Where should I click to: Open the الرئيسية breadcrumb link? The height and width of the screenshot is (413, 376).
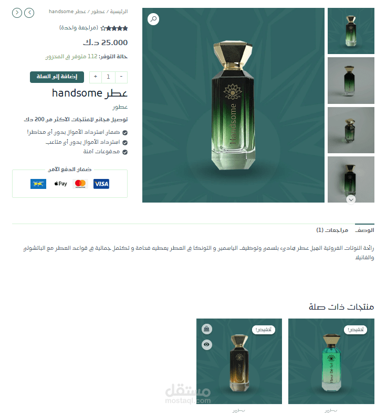pyautogui.click(x=119, y=12)
